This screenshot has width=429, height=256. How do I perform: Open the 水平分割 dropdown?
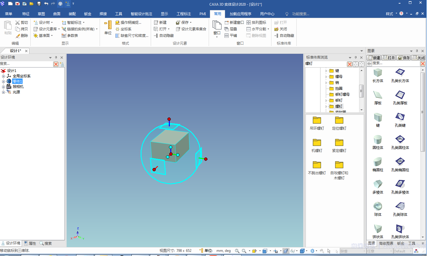[268, 29]
